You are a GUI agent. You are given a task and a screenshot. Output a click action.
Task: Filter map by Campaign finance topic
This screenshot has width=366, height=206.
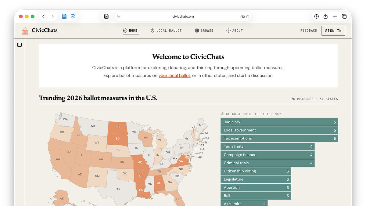coord(267,155)
